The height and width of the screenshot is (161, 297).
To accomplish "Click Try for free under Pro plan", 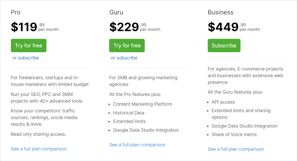I will tap(29, 46).
